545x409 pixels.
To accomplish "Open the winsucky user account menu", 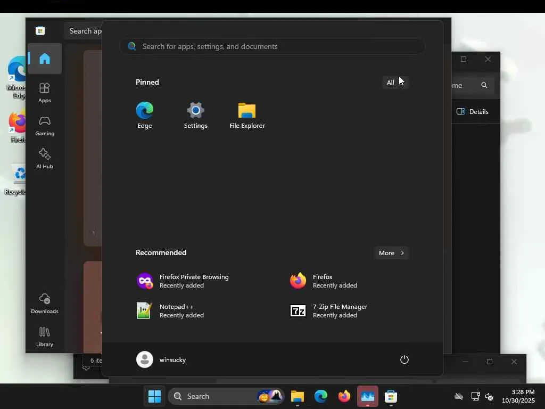I will [x=161, y=359].
